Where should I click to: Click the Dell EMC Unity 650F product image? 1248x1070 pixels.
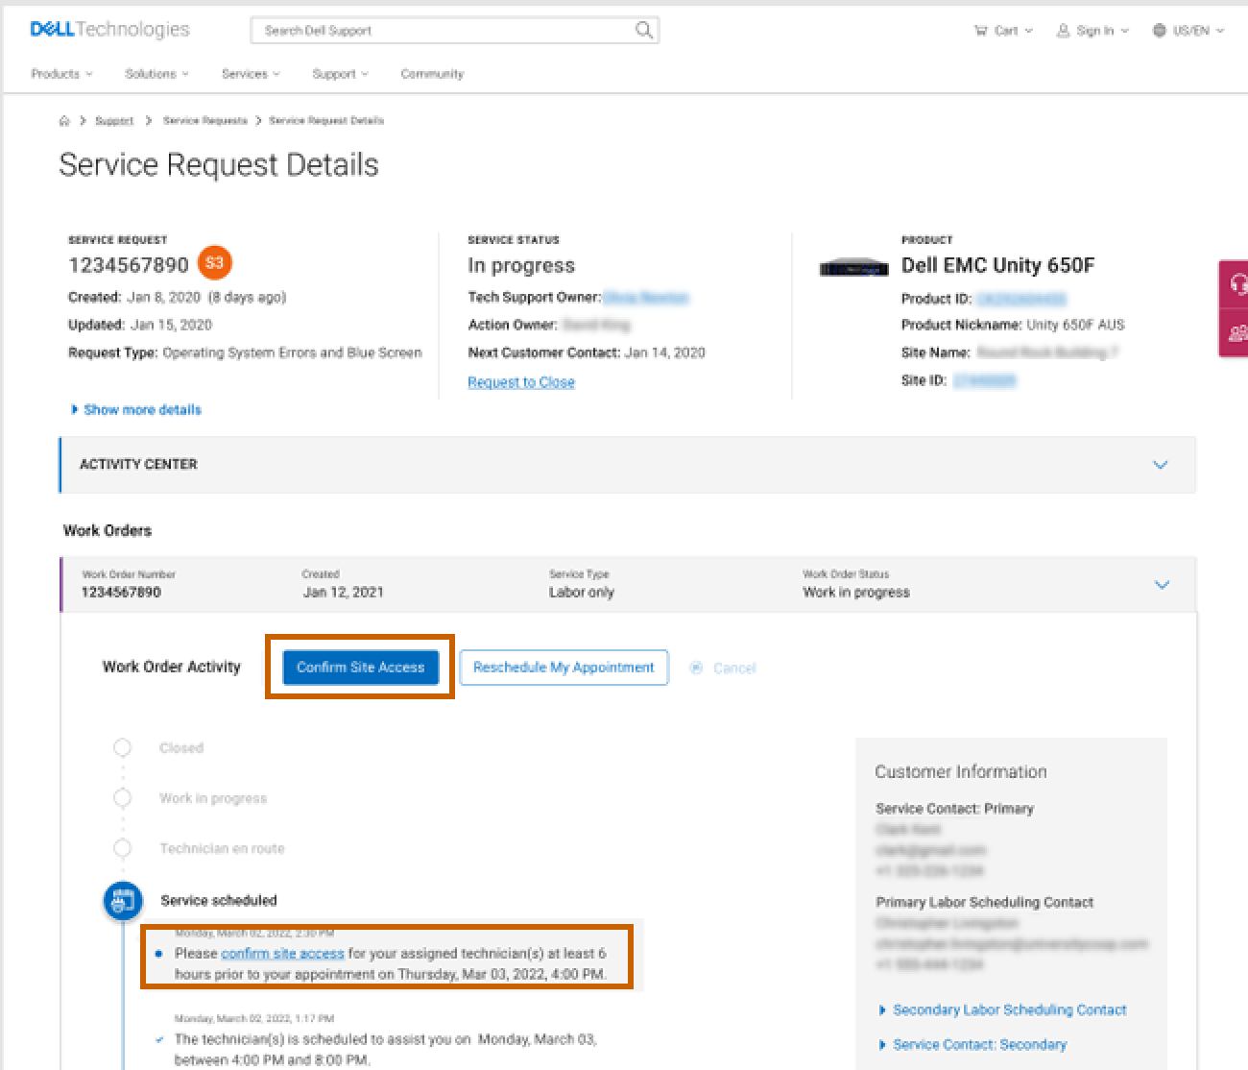pos(853,267)
